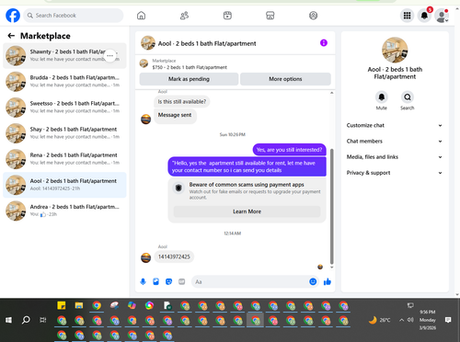This screenshot has height=342, width=460.
Task: Open the Shawnty conversation
Action: [64, 55]
